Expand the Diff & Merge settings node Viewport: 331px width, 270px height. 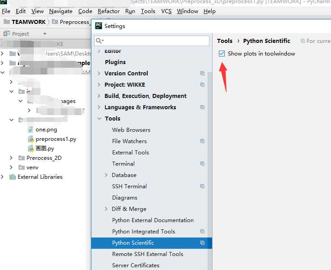click(x=106, y=209)
